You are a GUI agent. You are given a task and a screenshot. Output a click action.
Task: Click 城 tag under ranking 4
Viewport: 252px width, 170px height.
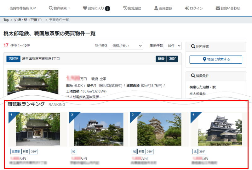pyautogui.click(x=195, y=151)
